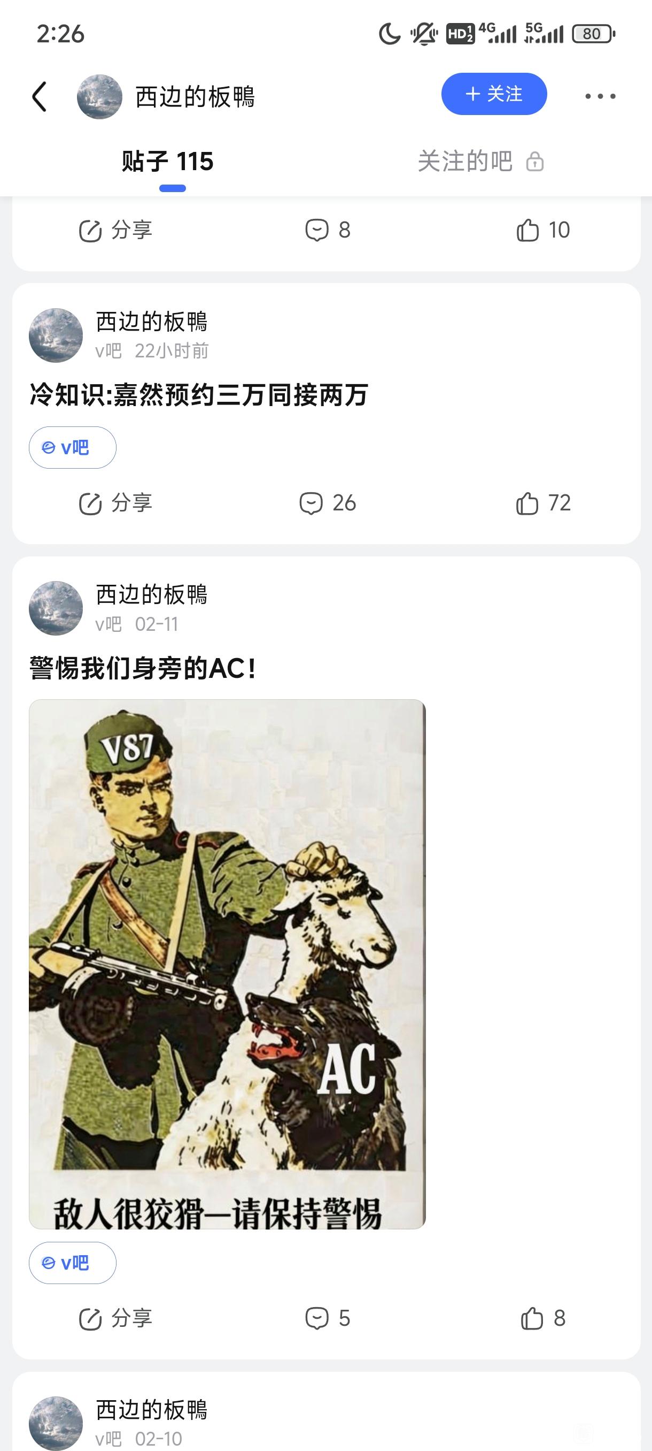This screenshot has height=1451, width=652.
Task: Open the 5 comments on AC post
Action: [328, 1318]
